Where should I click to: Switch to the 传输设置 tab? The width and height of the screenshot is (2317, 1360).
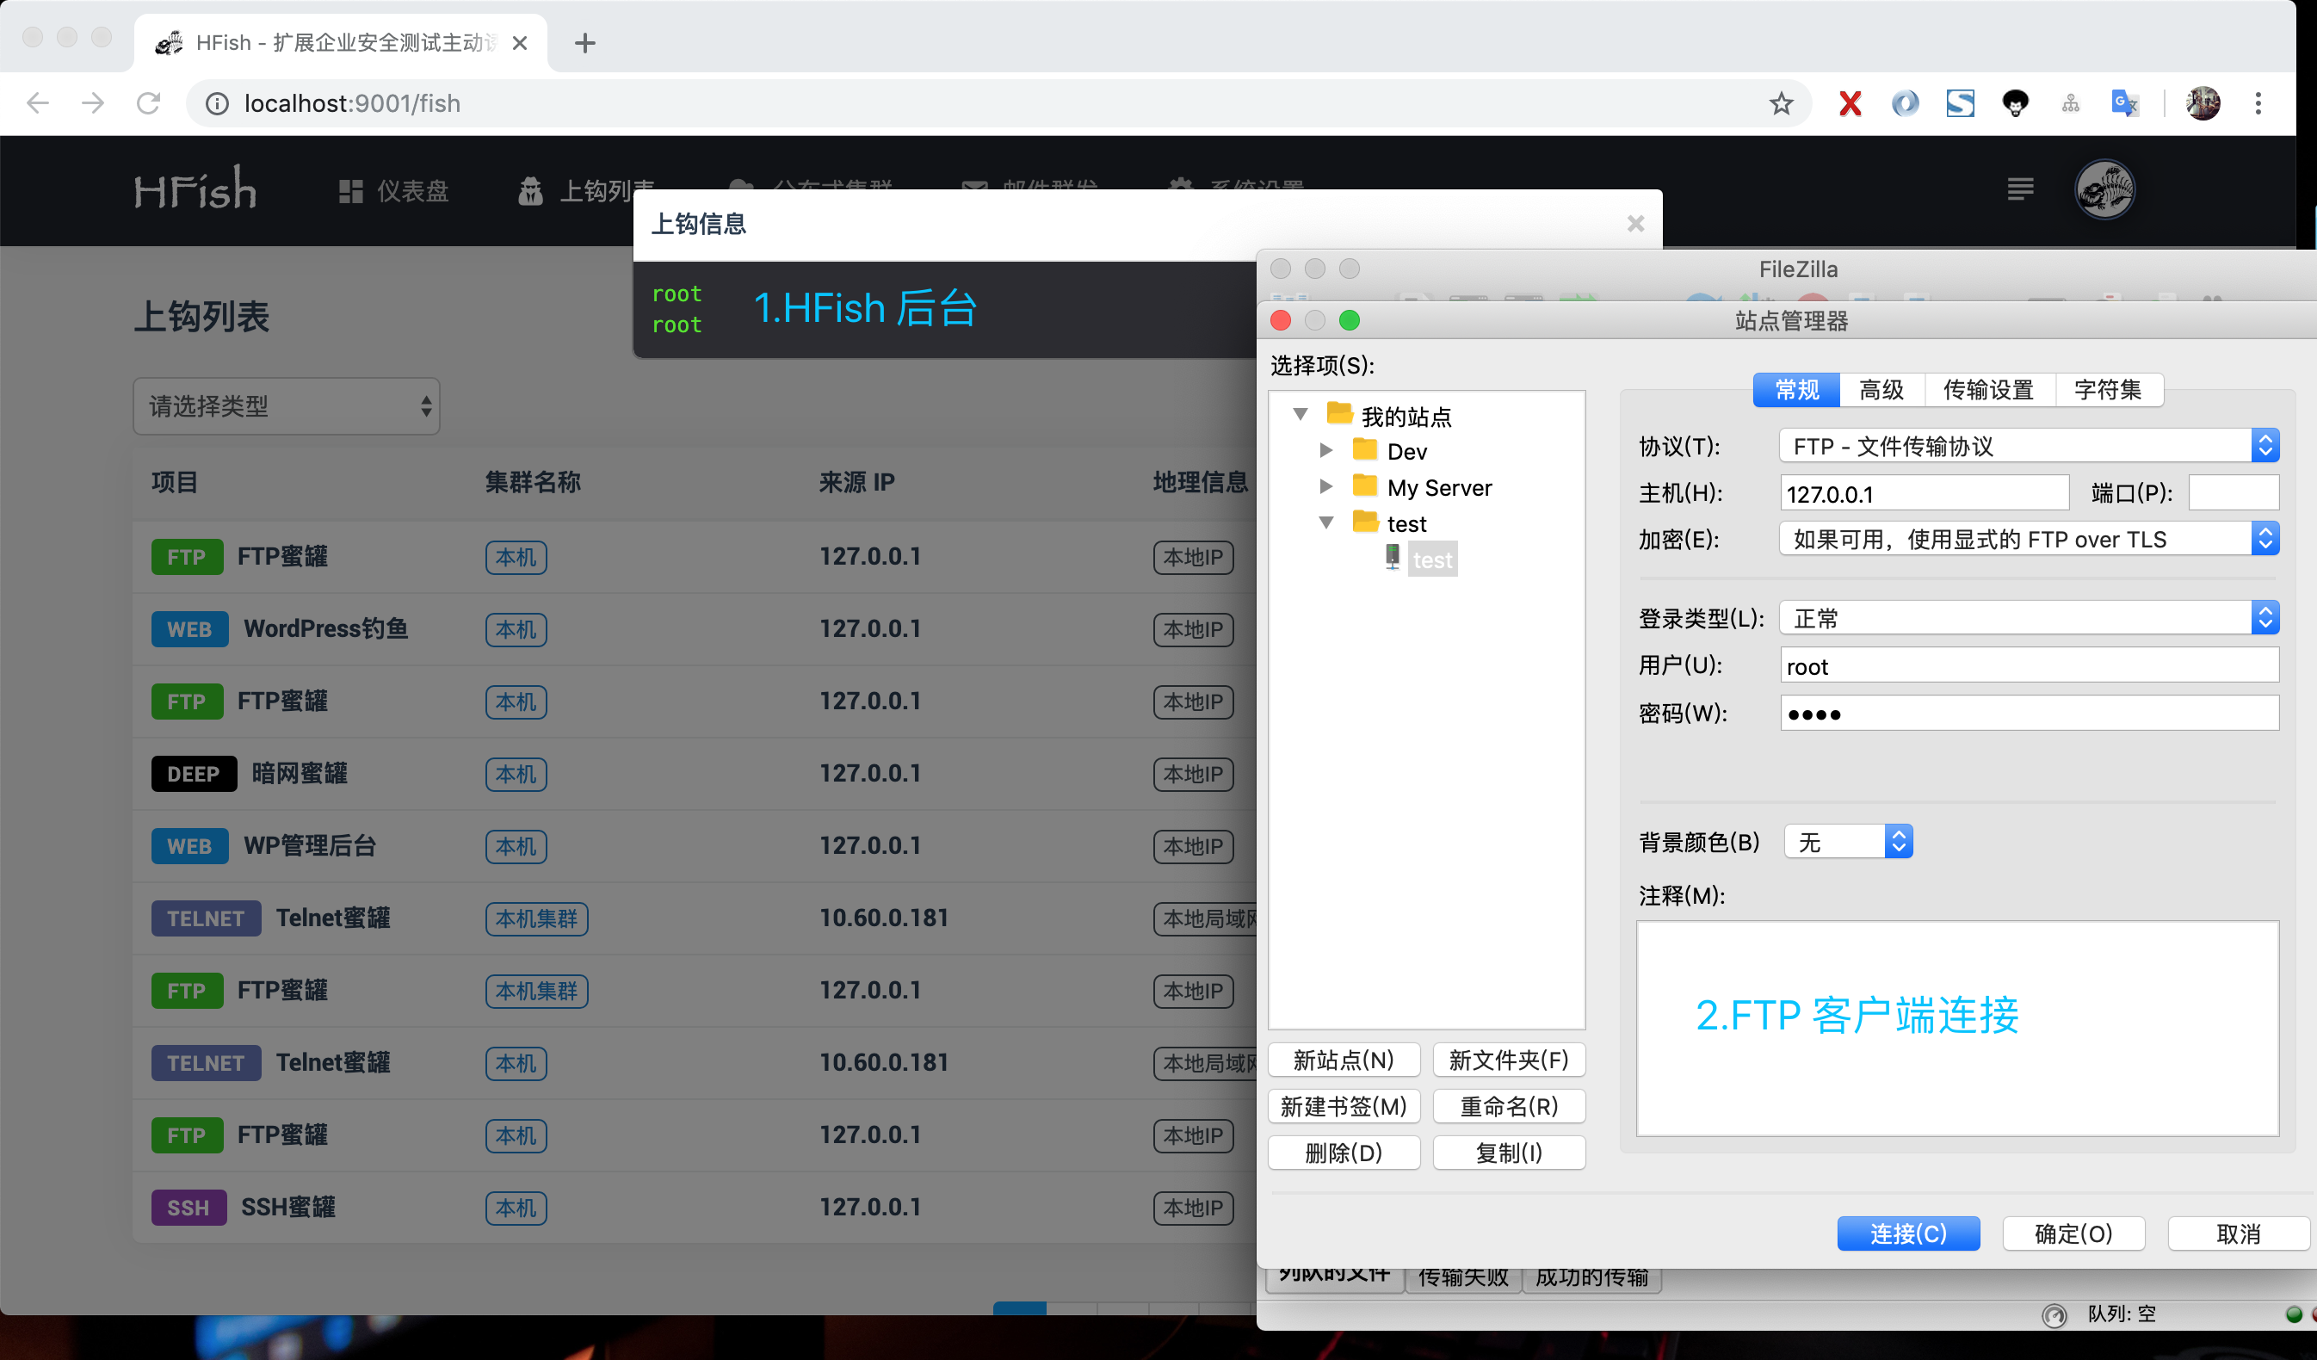click(1988, 390)
